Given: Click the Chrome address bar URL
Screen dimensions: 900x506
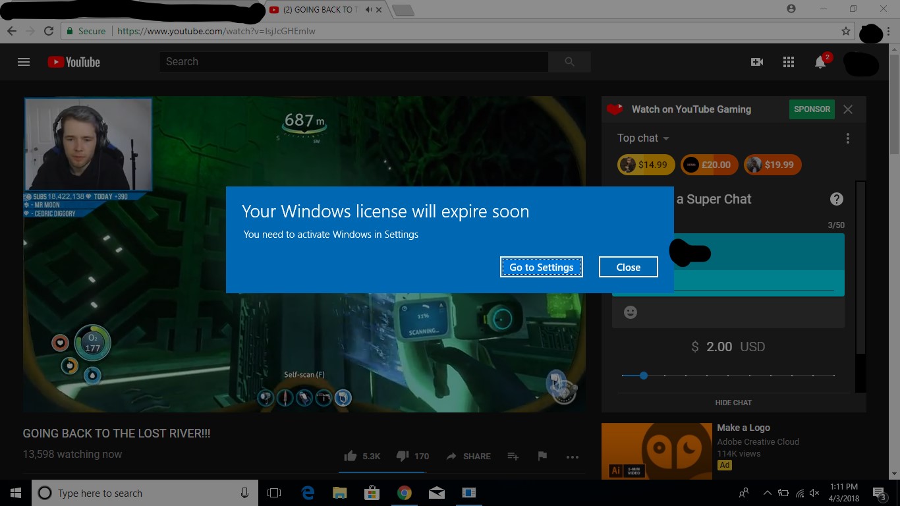Looking at the screenshot, I should tap(216, 31).
